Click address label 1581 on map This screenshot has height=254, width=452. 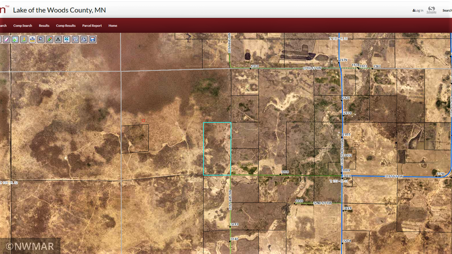(x=377, y=66)
